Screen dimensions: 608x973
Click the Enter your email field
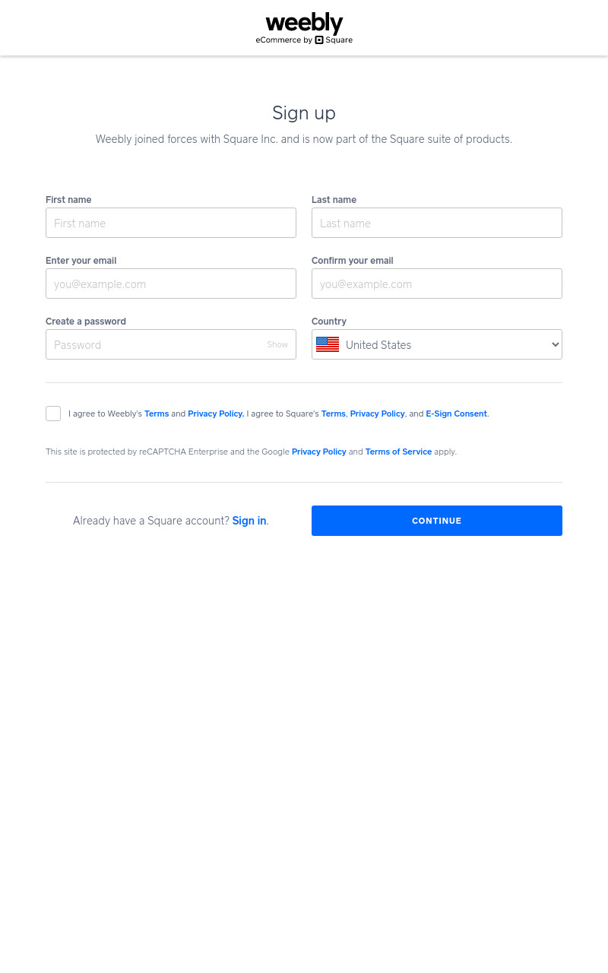click(x=171, y=284)
